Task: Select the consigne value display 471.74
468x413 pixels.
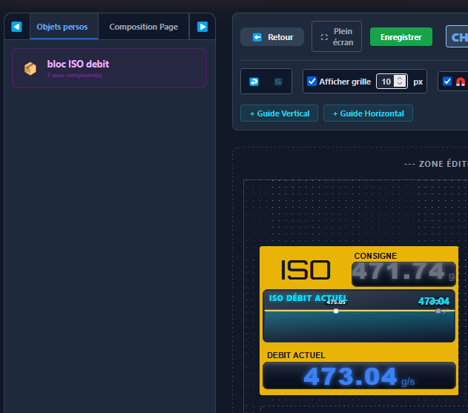Action: point(403,274)
